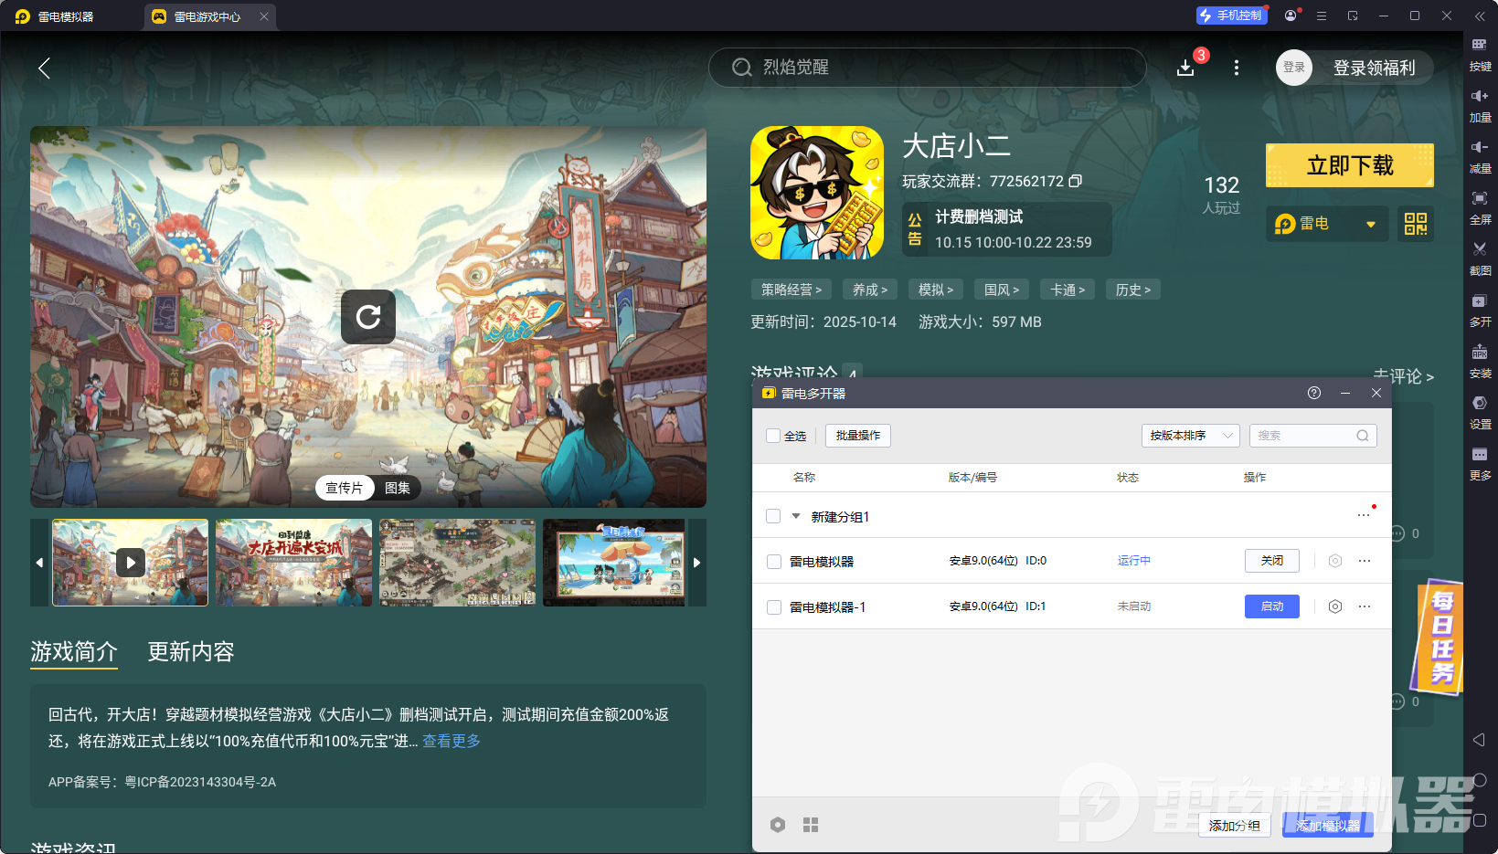
Task: Open the three-dot more menu near search
Action: pos(1237,68)
